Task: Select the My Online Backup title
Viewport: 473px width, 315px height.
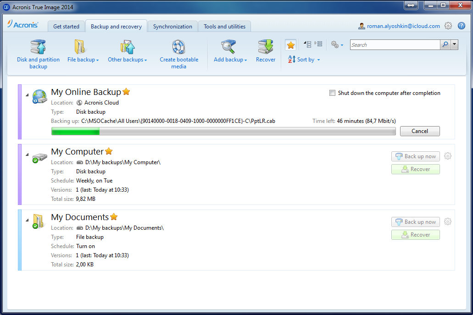Action: coord(86,92)
